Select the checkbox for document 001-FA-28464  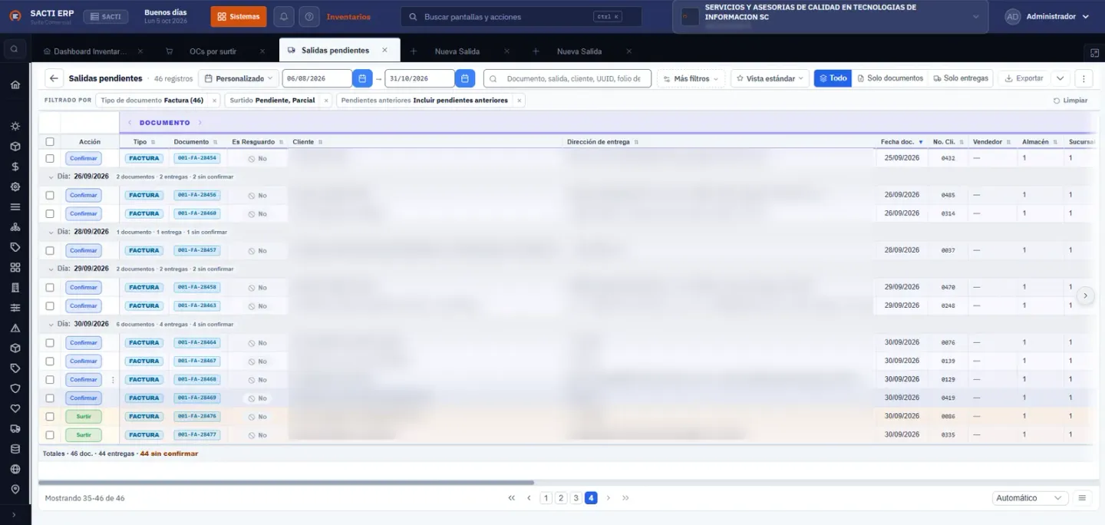coord(50,343)
